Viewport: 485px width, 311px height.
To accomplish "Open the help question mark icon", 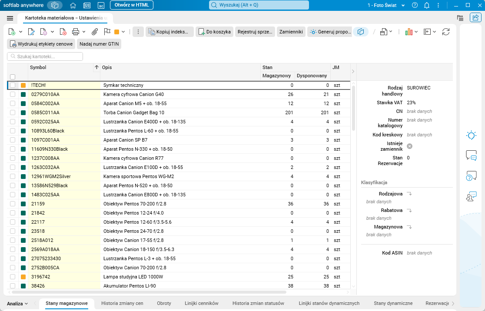I will coord(415,5).
